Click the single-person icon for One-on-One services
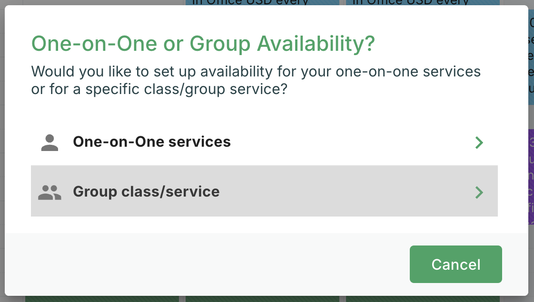Viewport: 534px width, 302px height. tap(49, 142)
